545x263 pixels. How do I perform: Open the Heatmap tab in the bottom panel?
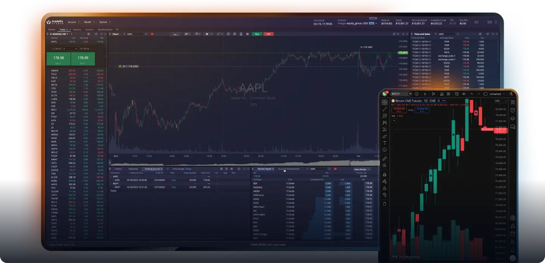coord(133,169)
